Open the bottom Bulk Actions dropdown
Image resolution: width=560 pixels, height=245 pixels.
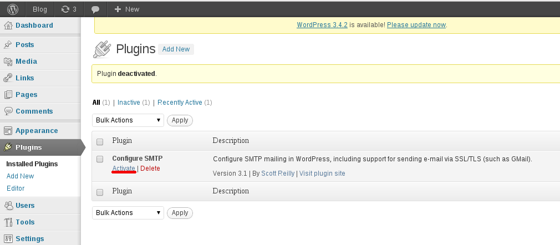128,212
